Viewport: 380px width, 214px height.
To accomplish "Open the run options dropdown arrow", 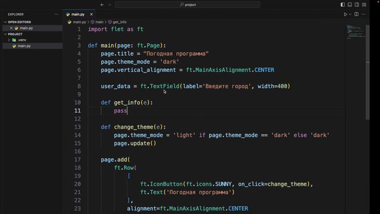I will (x=350, y=14).
